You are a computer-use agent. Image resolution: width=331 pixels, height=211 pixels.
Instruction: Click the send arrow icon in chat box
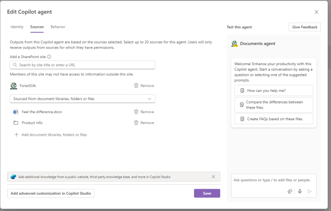(x=309, y=191)
